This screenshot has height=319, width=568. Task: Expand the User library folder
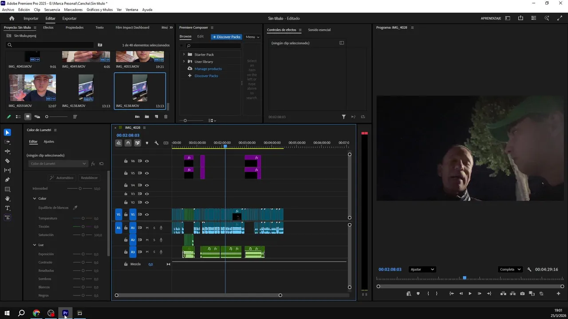(184, 62)
